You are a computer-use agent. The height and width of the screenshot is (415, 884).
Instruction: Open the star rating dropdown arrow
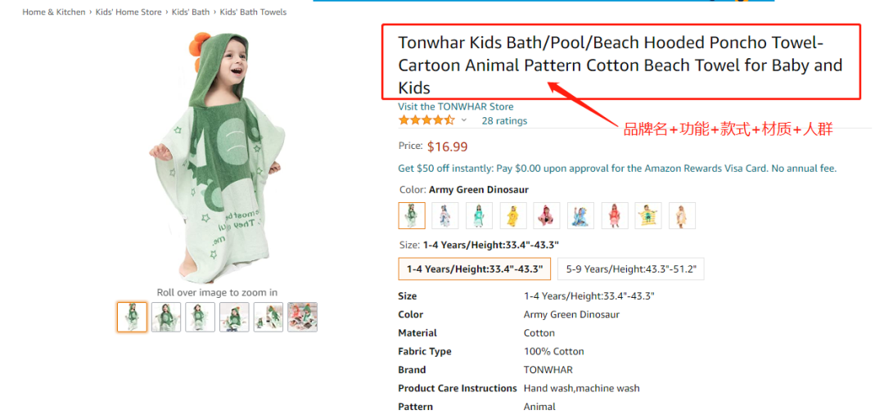[x=464, y=120]
